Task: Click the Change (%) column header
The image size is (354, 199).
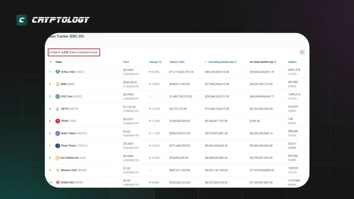Action: click(155, 62)
